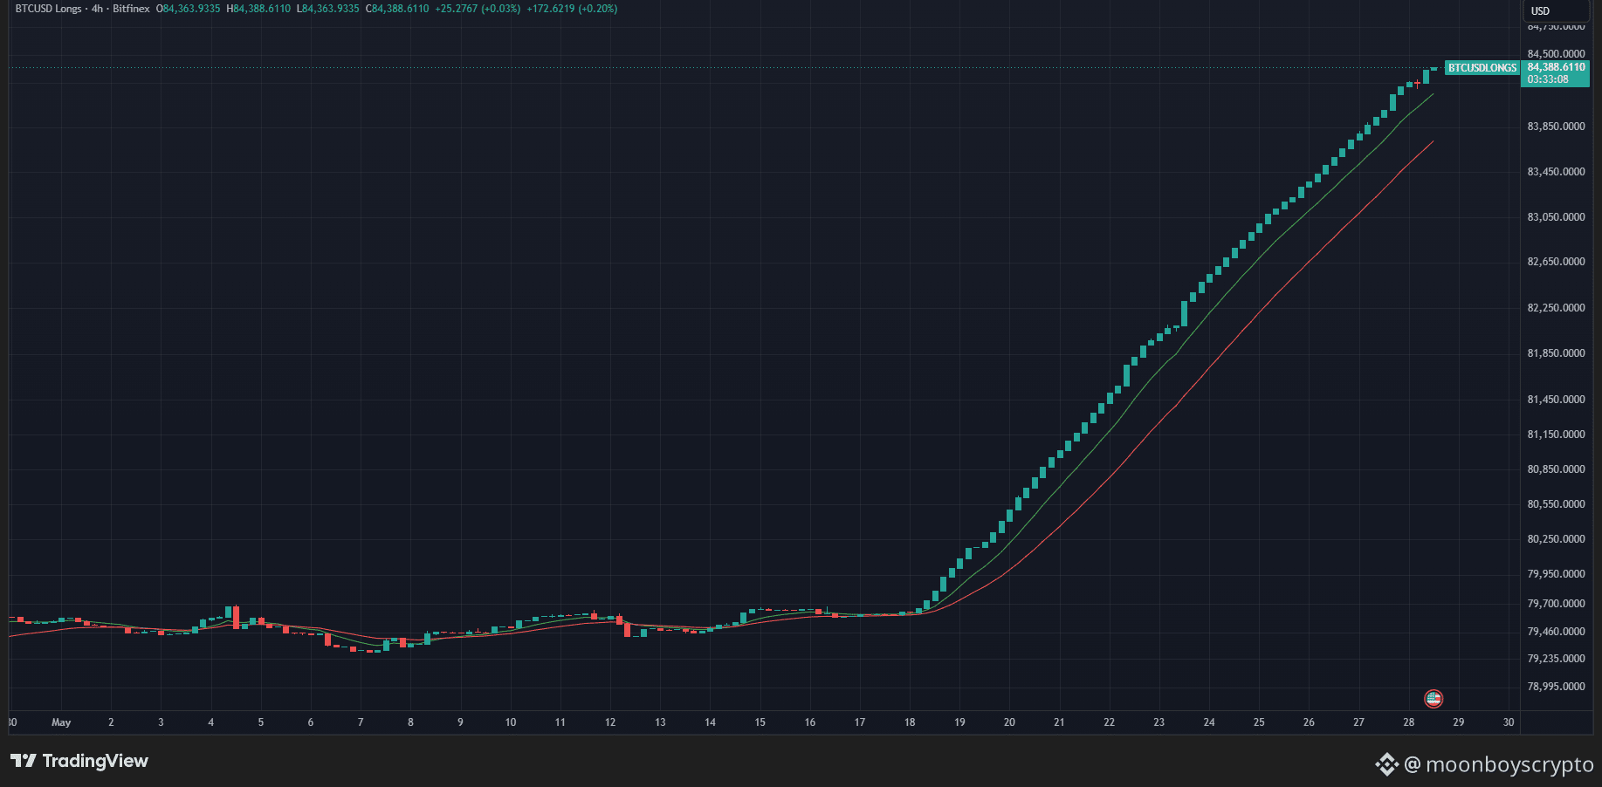Click date 22 on the time axis
Viewport: 1602px width, 787px height.
[x=1110, y=722]
